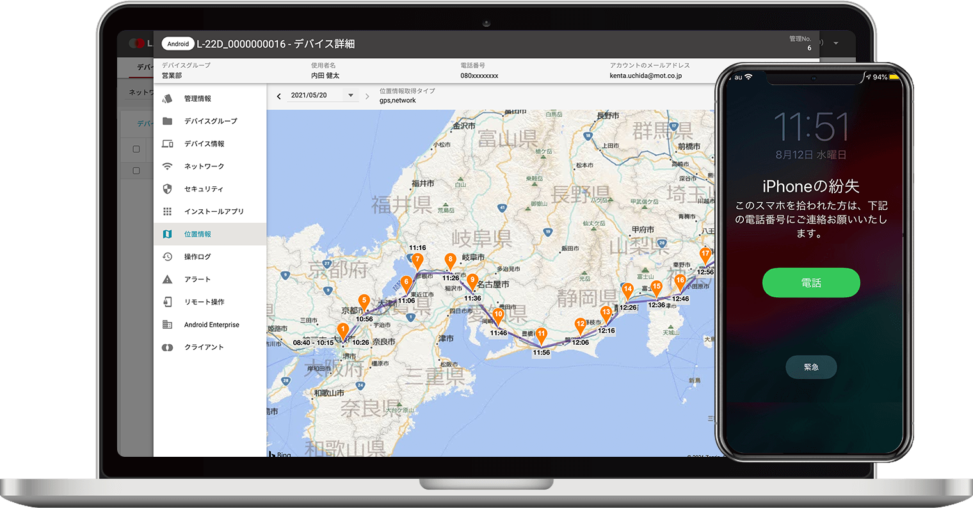Click map marker 9 near 名古屋市
This screenshot has height=508, width=973.
pos(472,281)
